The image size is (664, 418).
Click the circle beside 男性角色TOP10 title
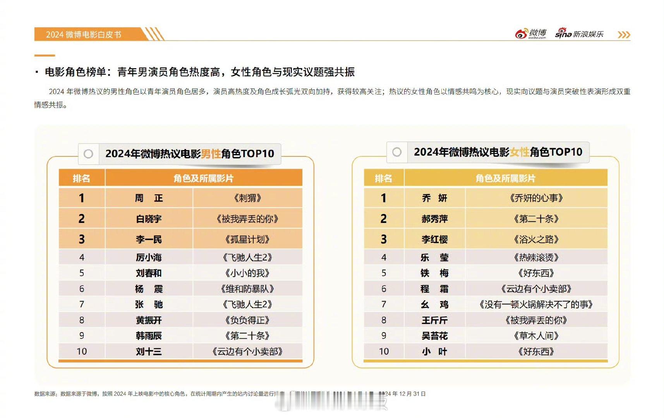click(x=88, y=154)
